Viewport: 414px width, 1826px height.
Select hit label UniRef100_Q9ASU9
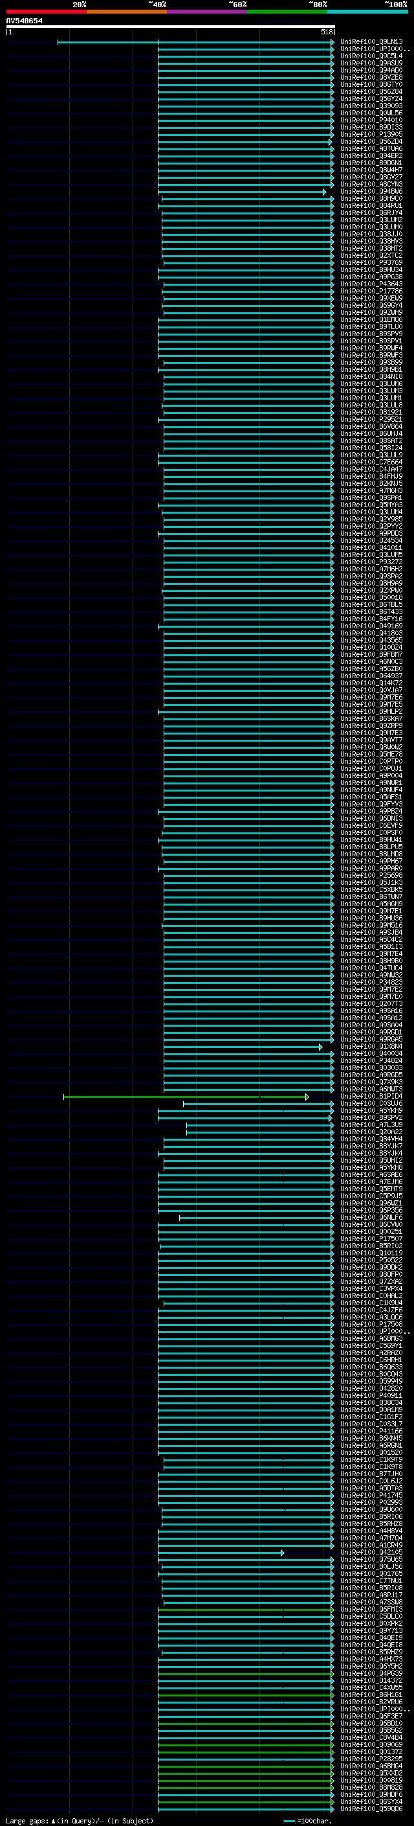(371, 63)
